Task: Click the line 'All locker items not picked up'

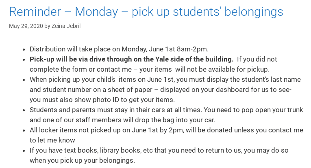Action: click(x=166, y=130)
